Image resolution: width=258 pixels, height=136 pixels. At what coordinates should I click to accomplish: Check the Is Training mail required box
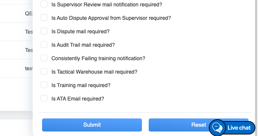pyautogui.click(x=44, y=85)
